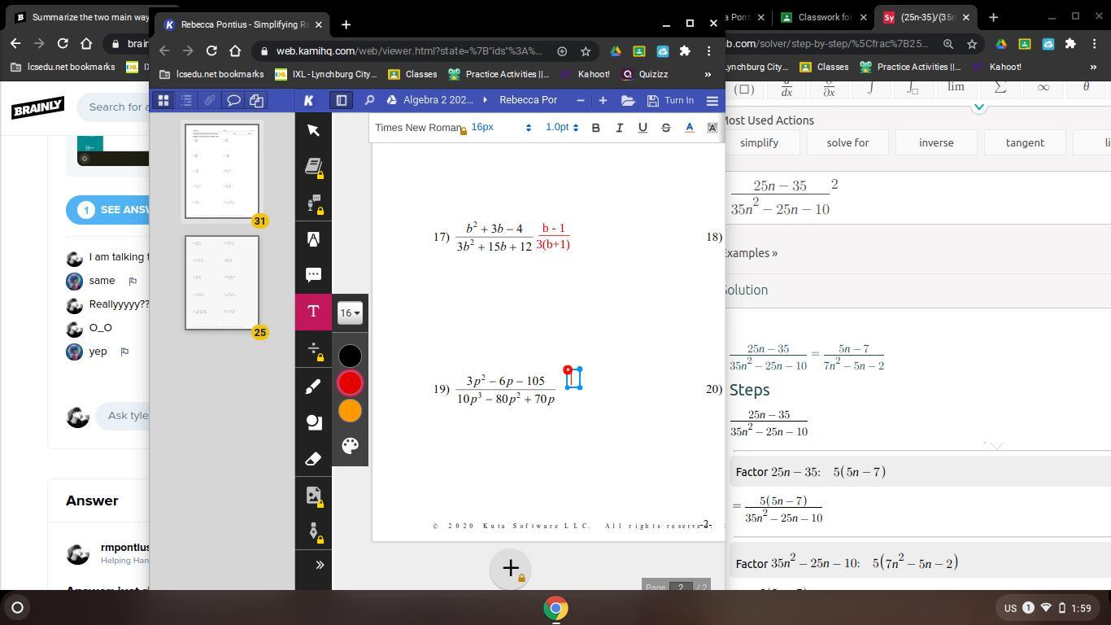Viewport: 1111px width, 625px height.
Task: Toggle italic text formatting
Action: point(619,128)
